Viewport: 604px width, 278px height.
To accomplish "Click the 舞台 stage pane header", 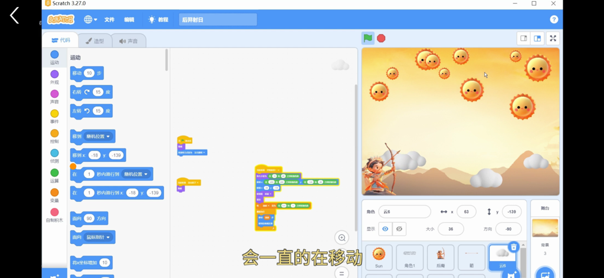I will (544, 208).
